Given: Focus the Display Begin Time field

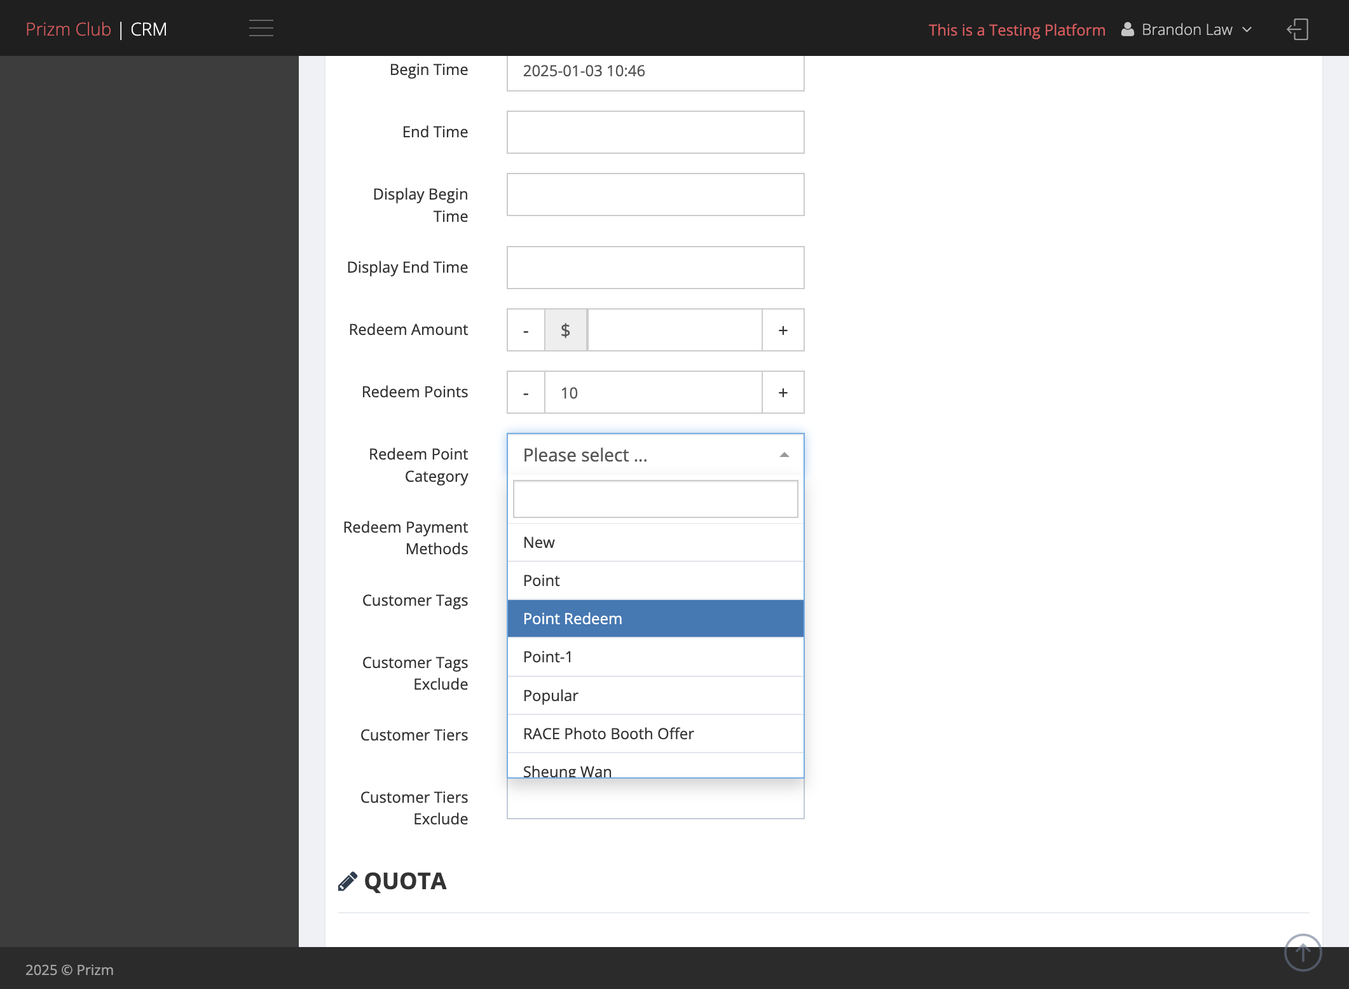Looking at the screenshot, I should pos(655,194).
